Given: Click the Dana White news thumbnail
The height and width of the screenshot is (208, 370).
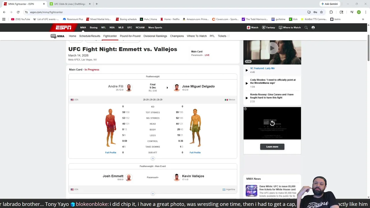Looking at the screenshot, I should (x=251, y=191).
